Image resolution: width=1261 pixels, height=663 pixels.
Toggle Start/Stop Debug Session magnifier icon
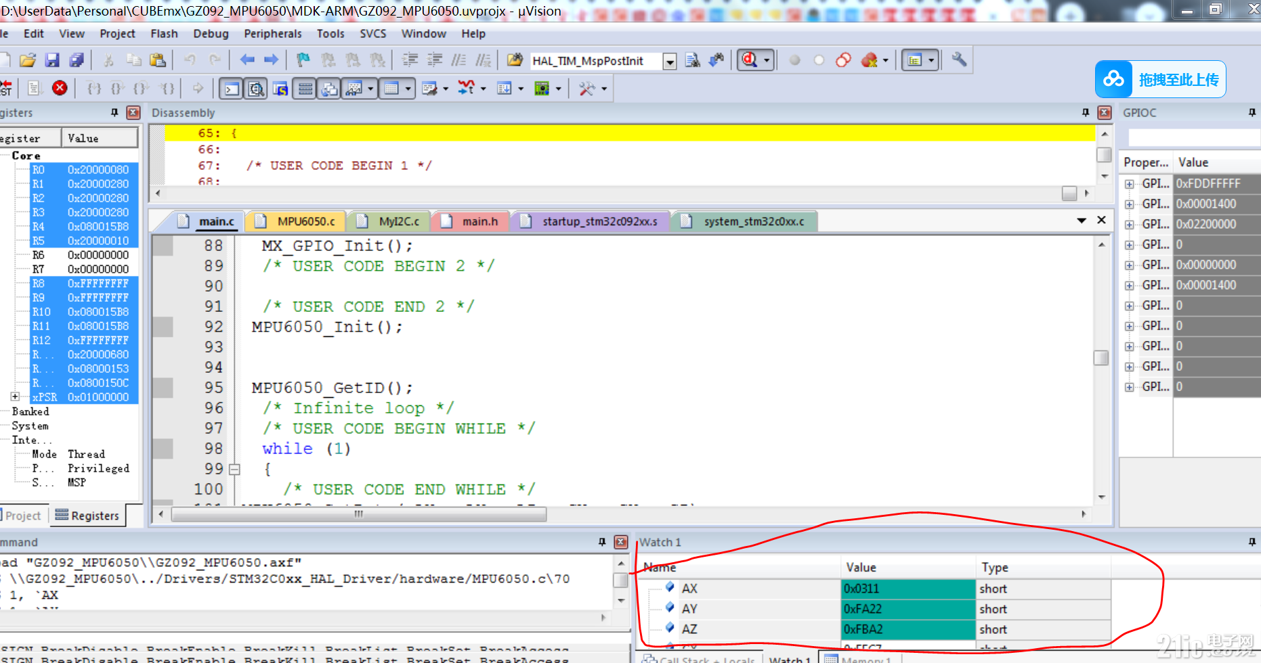[x=750, y=60]
